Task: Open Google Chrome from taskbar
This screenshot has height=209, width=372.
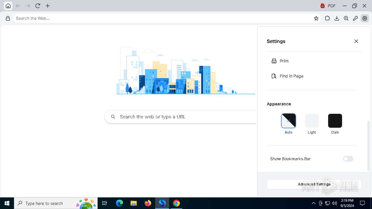Action: (x=176, y=203)
